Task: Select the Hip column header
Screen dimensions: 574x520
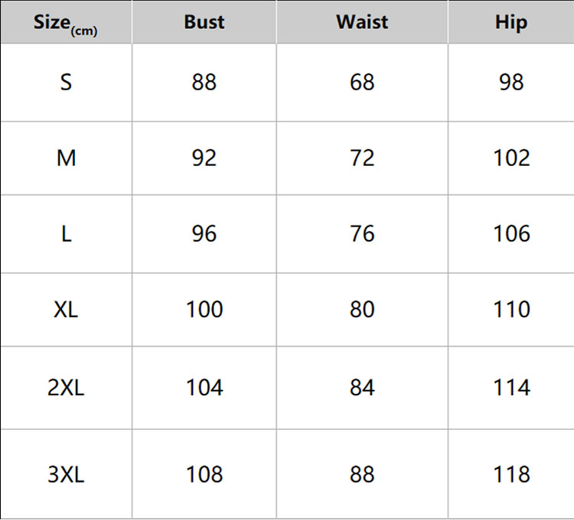Action: 511,22
